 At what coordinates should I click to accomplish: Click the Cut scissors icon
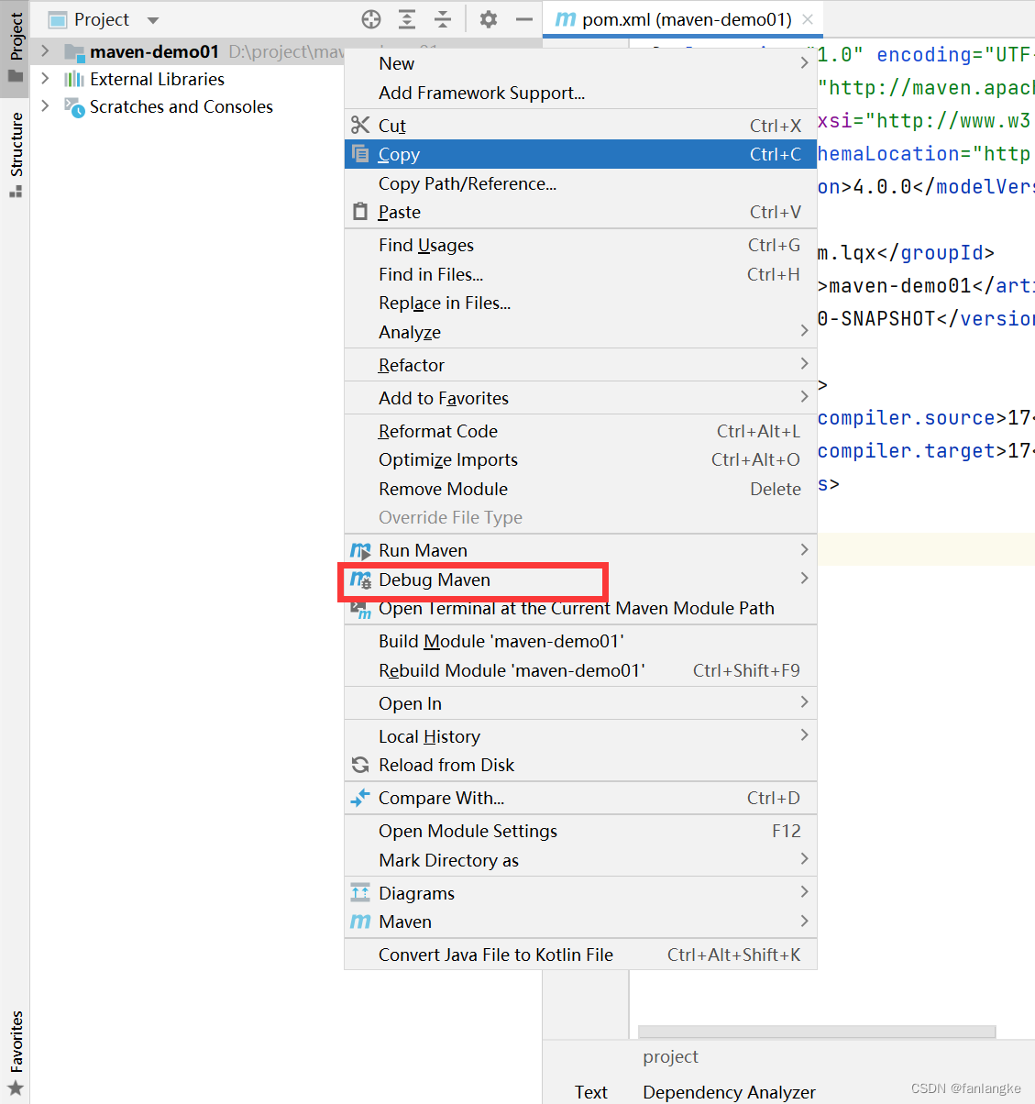pyautogui.click(x=360, y=126)
